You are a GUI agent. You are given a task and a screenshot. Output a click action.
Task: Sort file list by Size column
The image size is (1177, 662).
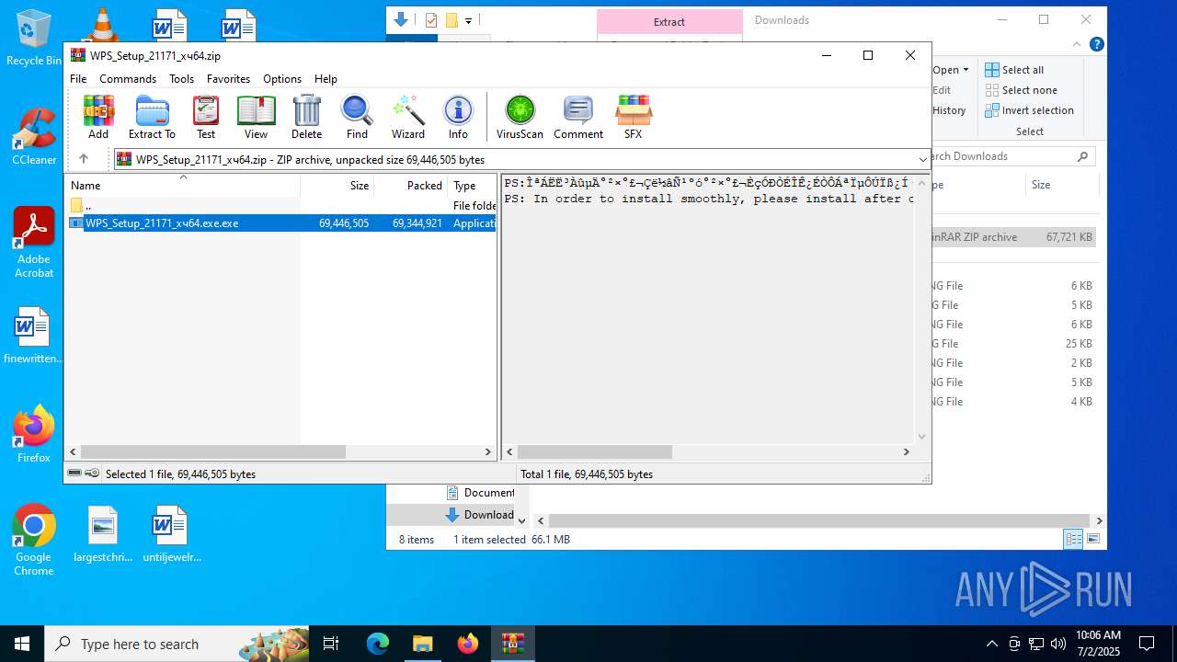(x=337, y=185)
